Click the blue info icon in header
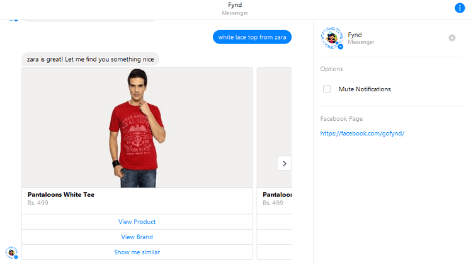Image resolution: width=471 pixels, height=265 pixels. click(460, 8)
